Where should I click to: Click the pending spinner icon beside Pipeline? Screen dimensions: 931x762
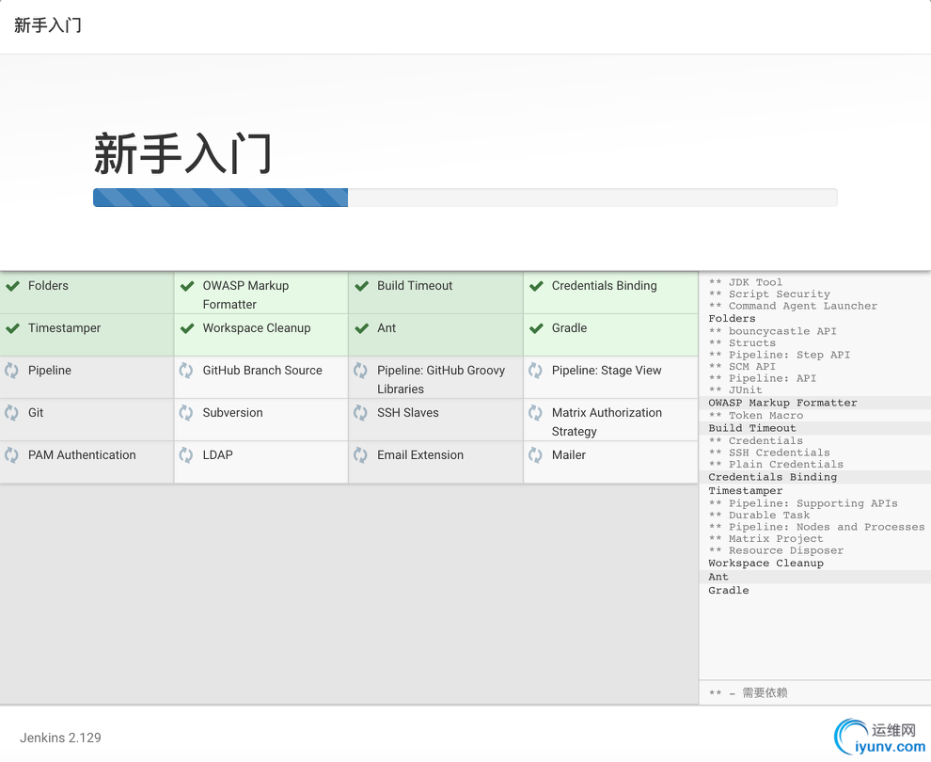tap(12, 371)
